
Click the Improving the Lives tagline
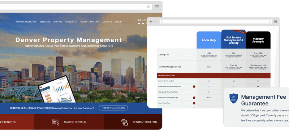tap(69, 46)
